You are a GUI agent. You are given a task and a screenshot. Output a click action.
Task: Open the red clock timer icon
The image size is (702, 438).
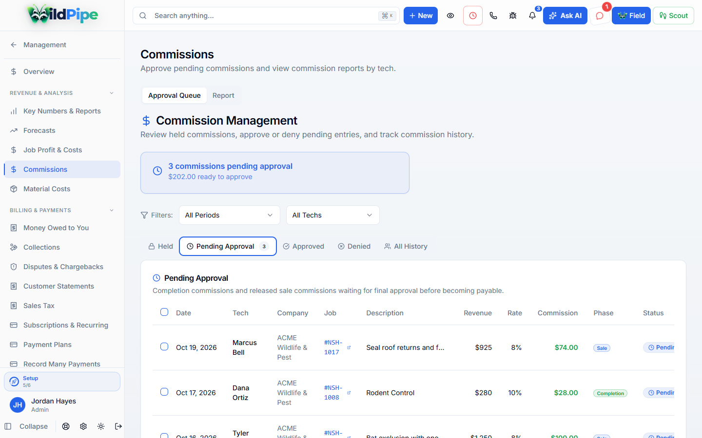[x=473, y=16]
